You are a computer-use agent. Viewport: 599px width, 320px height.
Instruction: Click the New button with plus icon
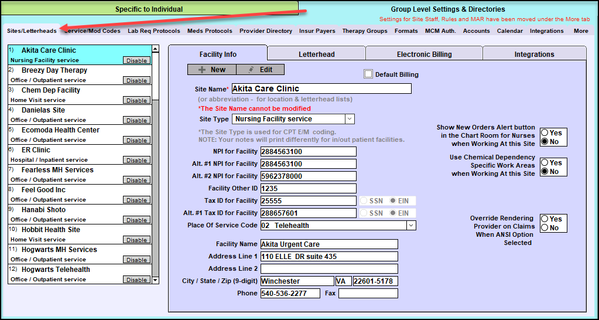click(x=211, y=69)
